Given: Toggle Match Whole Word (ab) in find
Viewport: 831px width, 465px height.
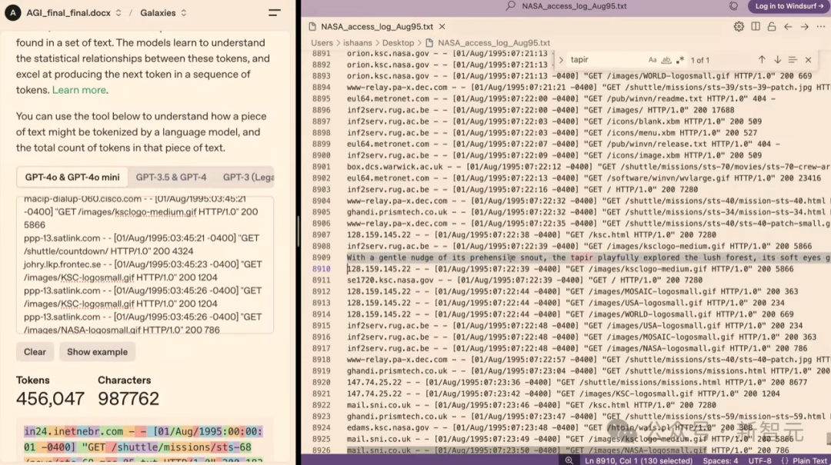Looking at the screenshot, I should point(666,60).
